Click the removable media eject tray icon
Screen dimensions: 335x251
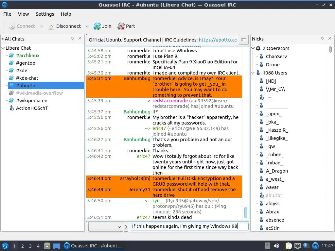pos(267,246)
